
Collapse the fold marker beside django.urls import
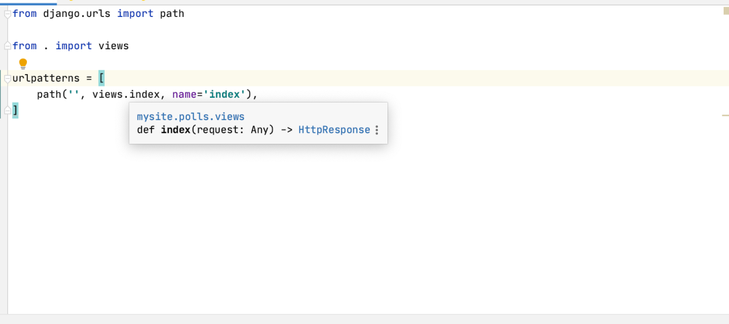click(x=7, y=14)
